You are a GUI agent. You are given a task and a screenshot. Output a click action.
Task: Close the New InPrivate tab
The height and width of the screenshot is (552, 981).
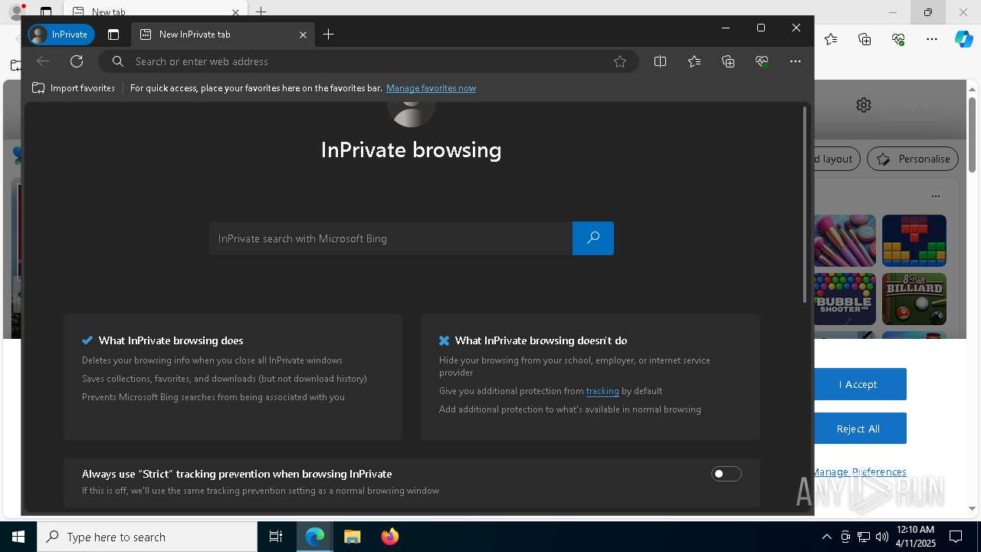[303, 34]
